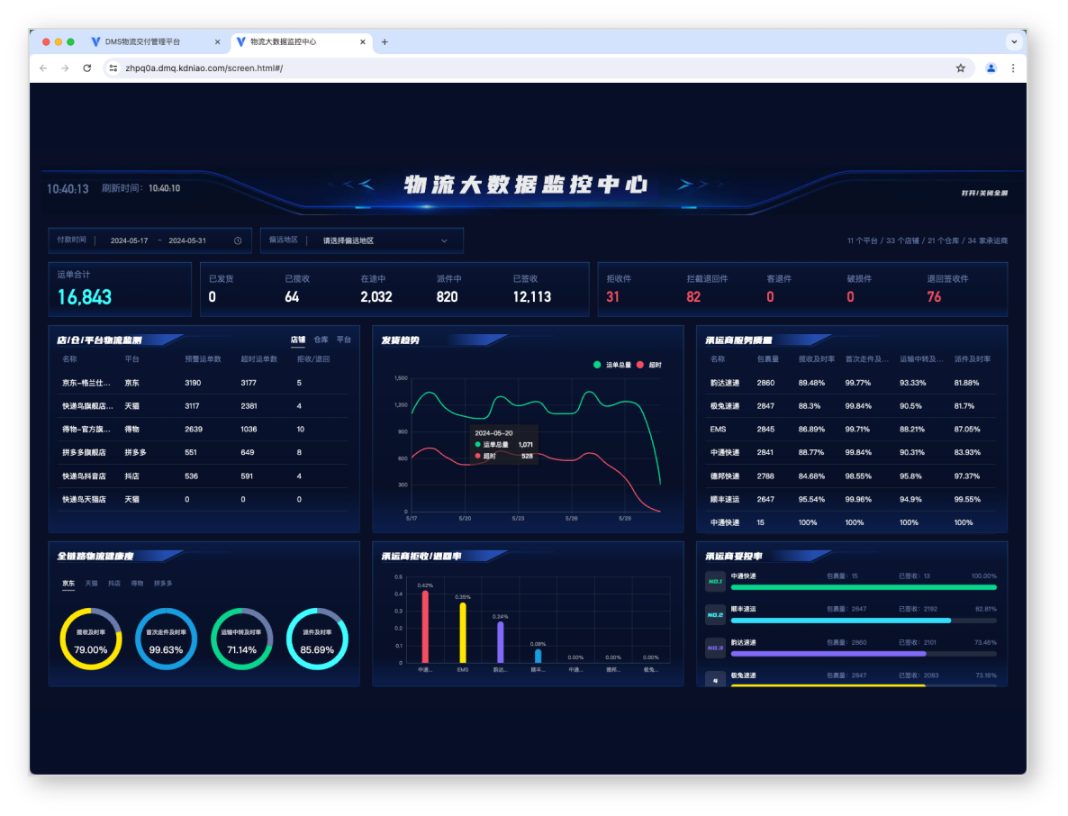This screenshot has width=1068, height=816.
Task: Click the browser back arrow
Action: (43, 68)
